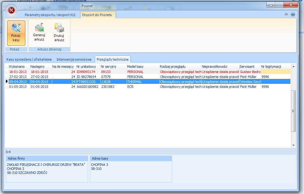Click Nr legitymacji column header
This screenshot has width=304, height=194.
[271, 67]
